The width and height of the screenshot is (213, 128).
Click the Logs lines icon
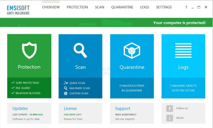tap(183, 50)
